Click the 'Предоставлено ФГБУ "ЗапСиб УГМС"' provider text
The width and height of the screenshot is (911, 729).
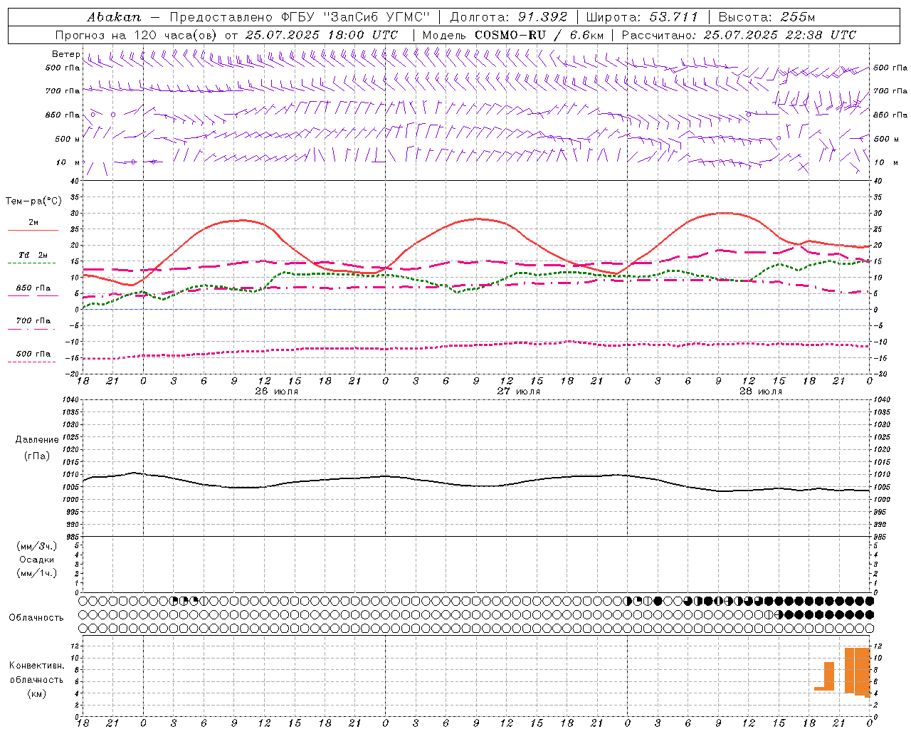[300, 16]
